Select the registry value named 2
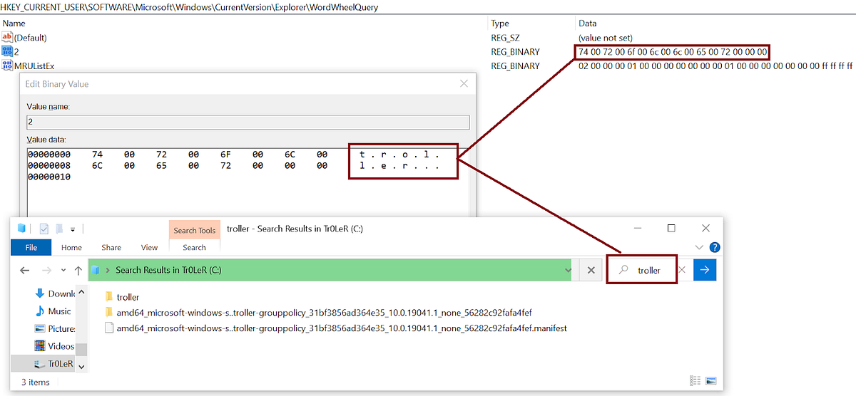856x396 pixels. point(10,51)
